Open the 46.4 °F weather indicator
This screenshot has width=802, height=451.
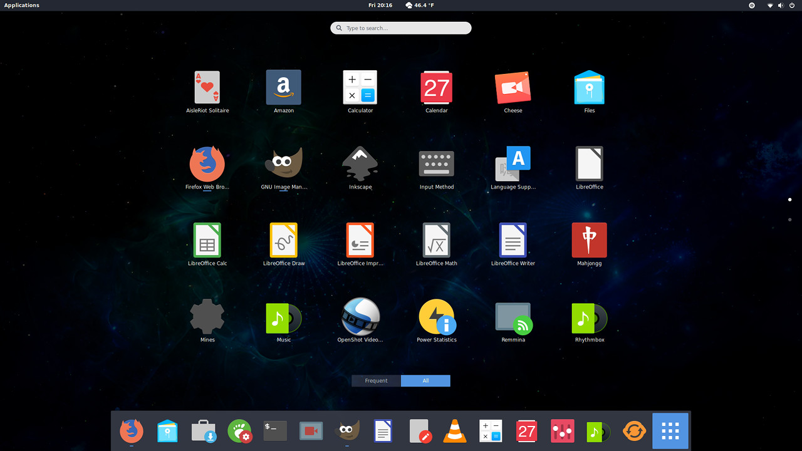420,5
